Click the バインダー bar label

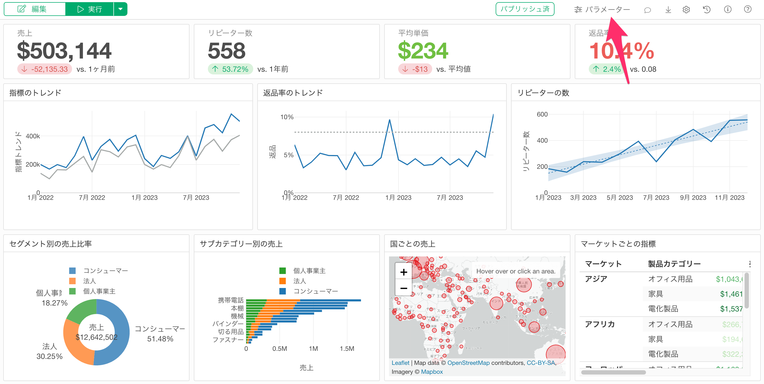coord(228,324)
